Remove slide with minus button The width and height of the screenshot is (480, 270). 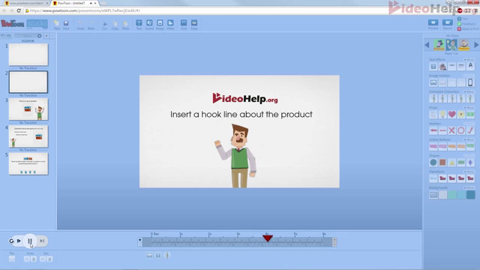[x=52, y=36]
